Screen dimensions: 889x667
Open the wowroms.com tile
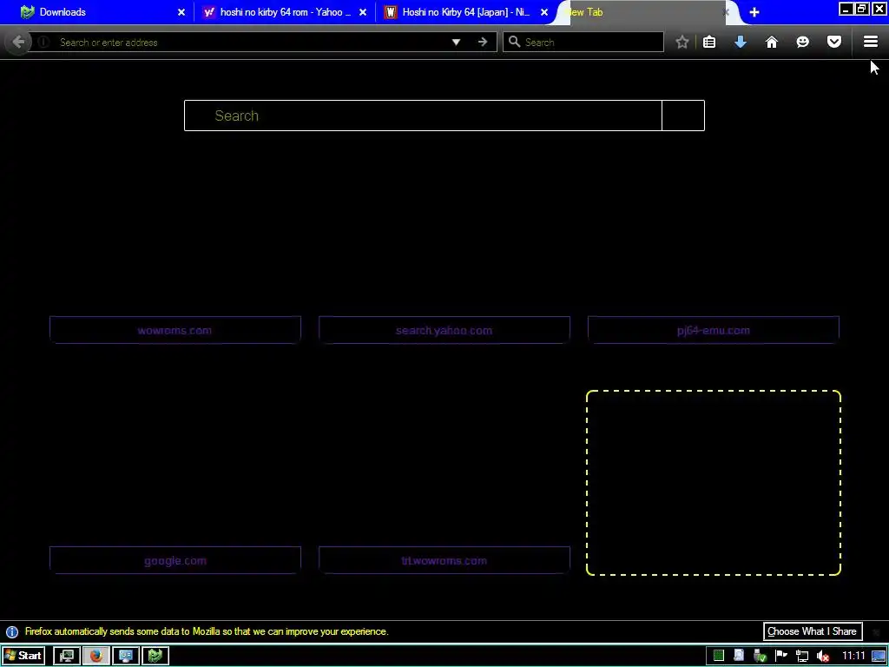click(175, 330)
